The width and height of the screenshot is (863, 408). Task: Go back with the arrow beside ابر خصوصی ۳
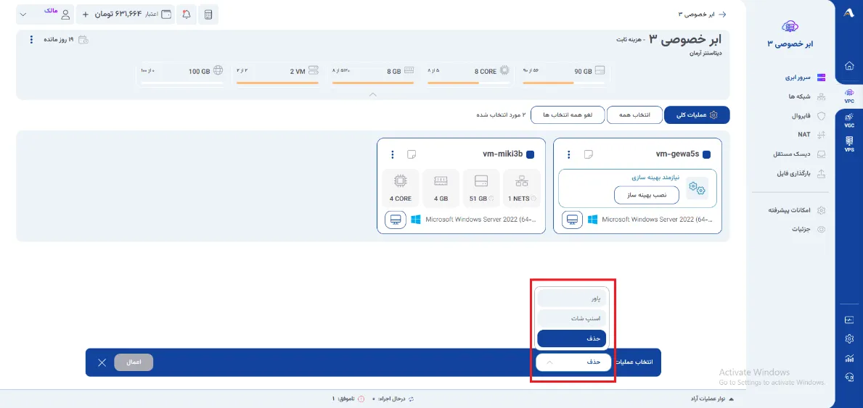723,14
